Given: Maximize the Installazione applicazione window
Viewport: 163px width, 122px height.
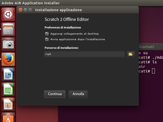Looking at the screenshot, I should click(30, 10).
